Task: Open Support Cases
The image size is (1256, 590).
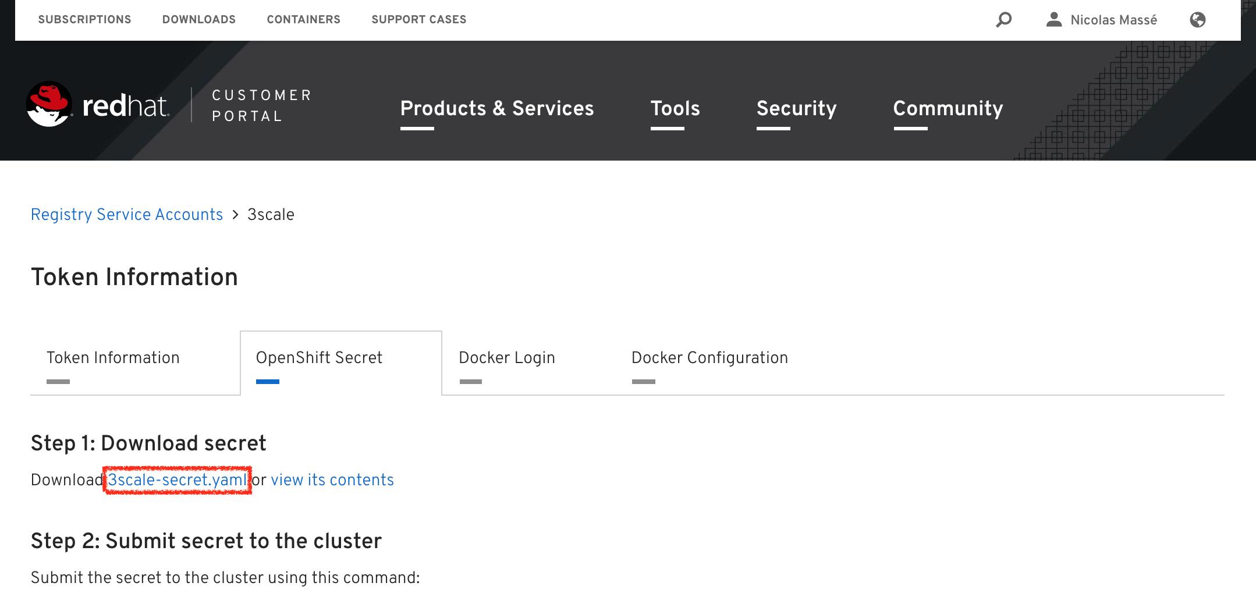Action: tap(418, 19)
